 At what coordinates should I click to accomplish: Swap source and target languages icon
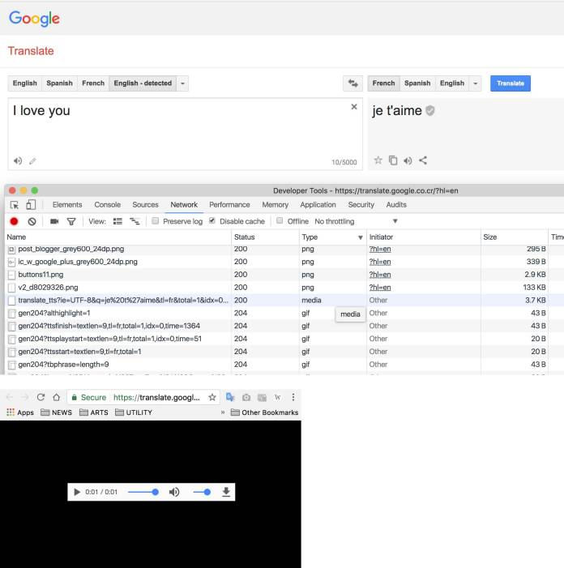pos(352,83)
